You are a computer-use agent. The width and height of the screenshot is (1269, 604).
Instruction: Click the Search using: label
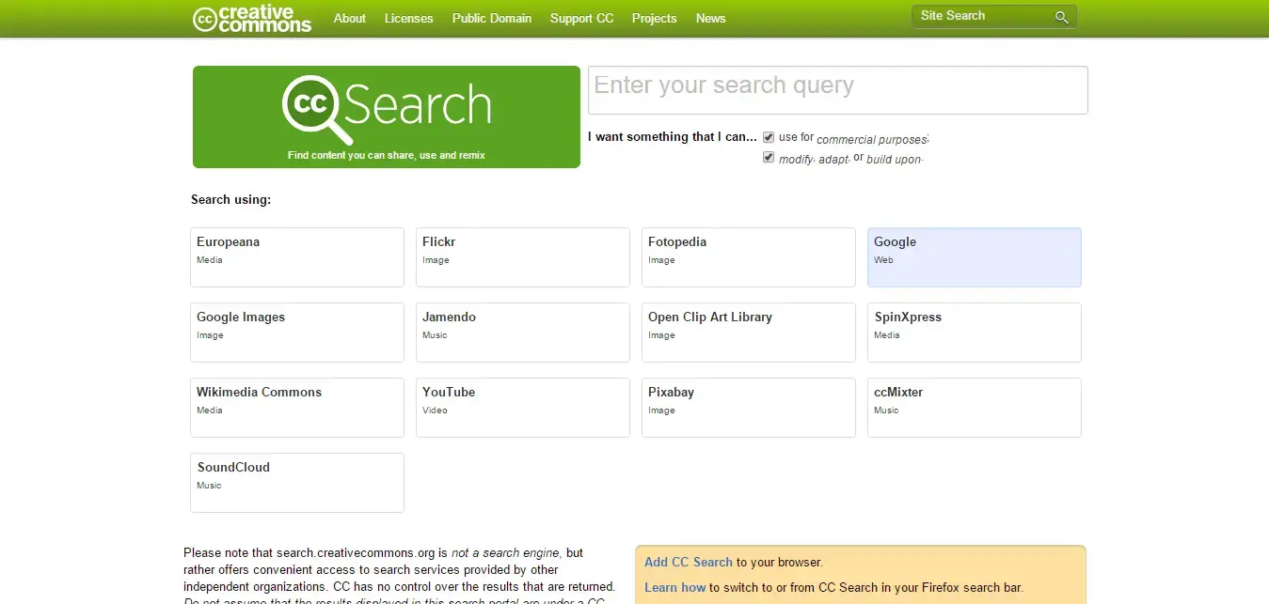click(230, 199)
